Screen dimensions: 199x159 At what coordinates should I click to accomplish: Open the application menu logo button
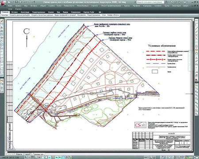coord(3,3)
